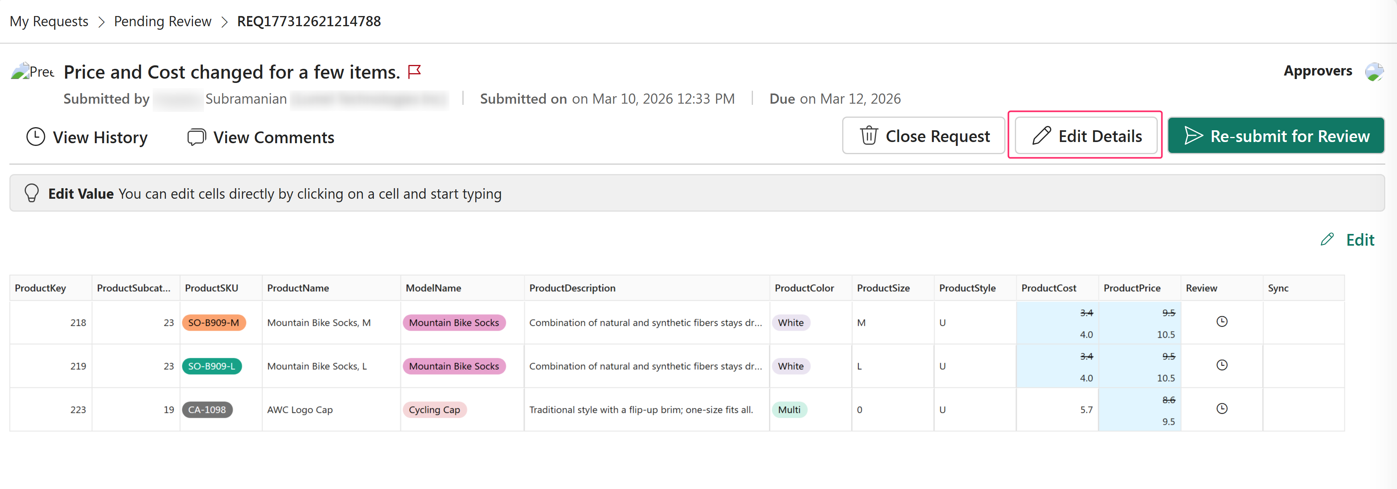1397x489 pixels.
Task: Open View Comments speech bubble
Action: (x=196, y=137)
